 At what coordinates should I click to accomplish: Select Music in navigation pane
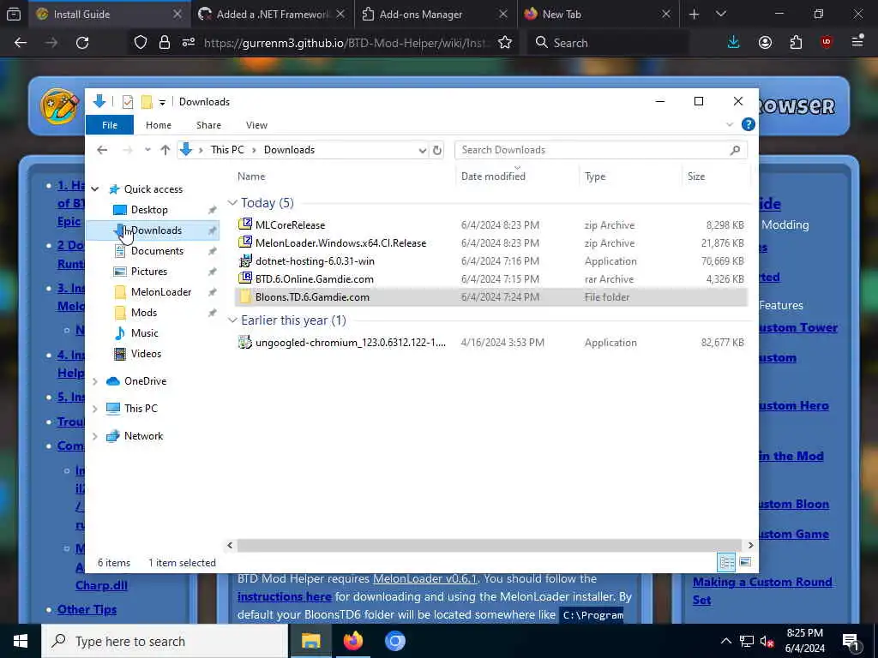(x=144, y=333)
